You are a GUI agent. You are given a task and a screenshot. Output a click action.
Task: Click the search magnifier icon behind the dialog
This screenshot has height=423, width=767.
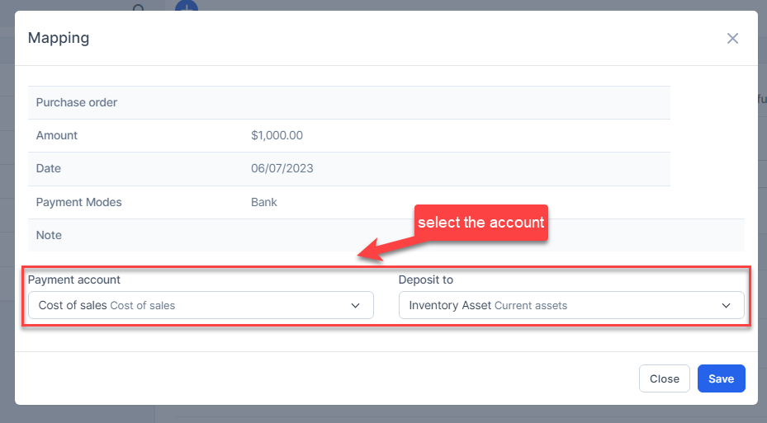[139, 7]
